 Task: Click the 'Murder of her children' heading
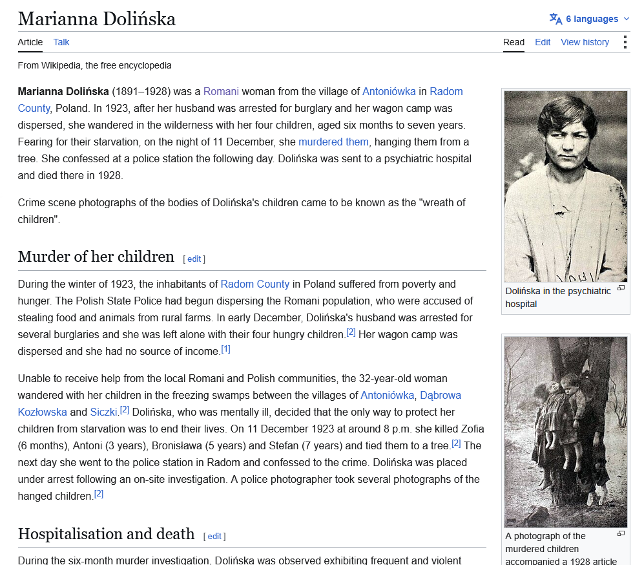click(96, 257)
